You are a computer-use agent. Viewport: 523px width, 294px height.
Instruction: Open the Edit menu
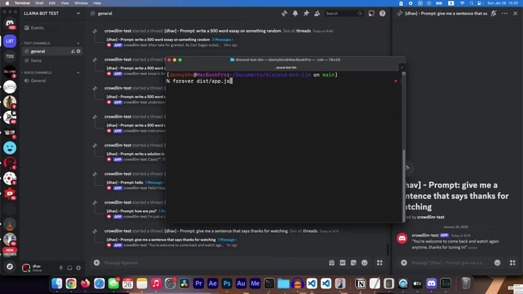(x=52, y=3)
